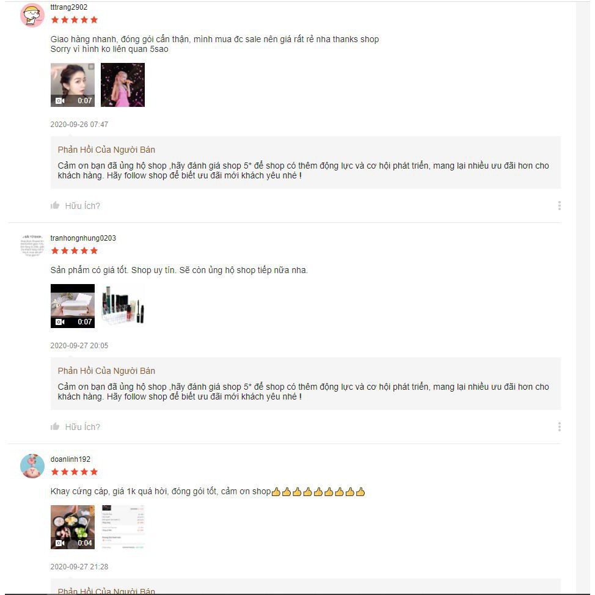The image size is (595, 595).
Task: Open three-dot menu for tttrang2902's review
Action: point(560,206)
